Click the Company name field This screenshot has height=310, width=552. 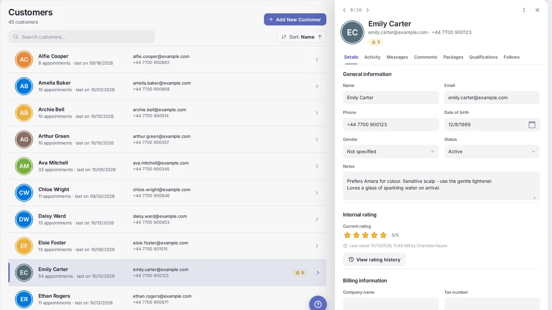(x=391, y=304)
